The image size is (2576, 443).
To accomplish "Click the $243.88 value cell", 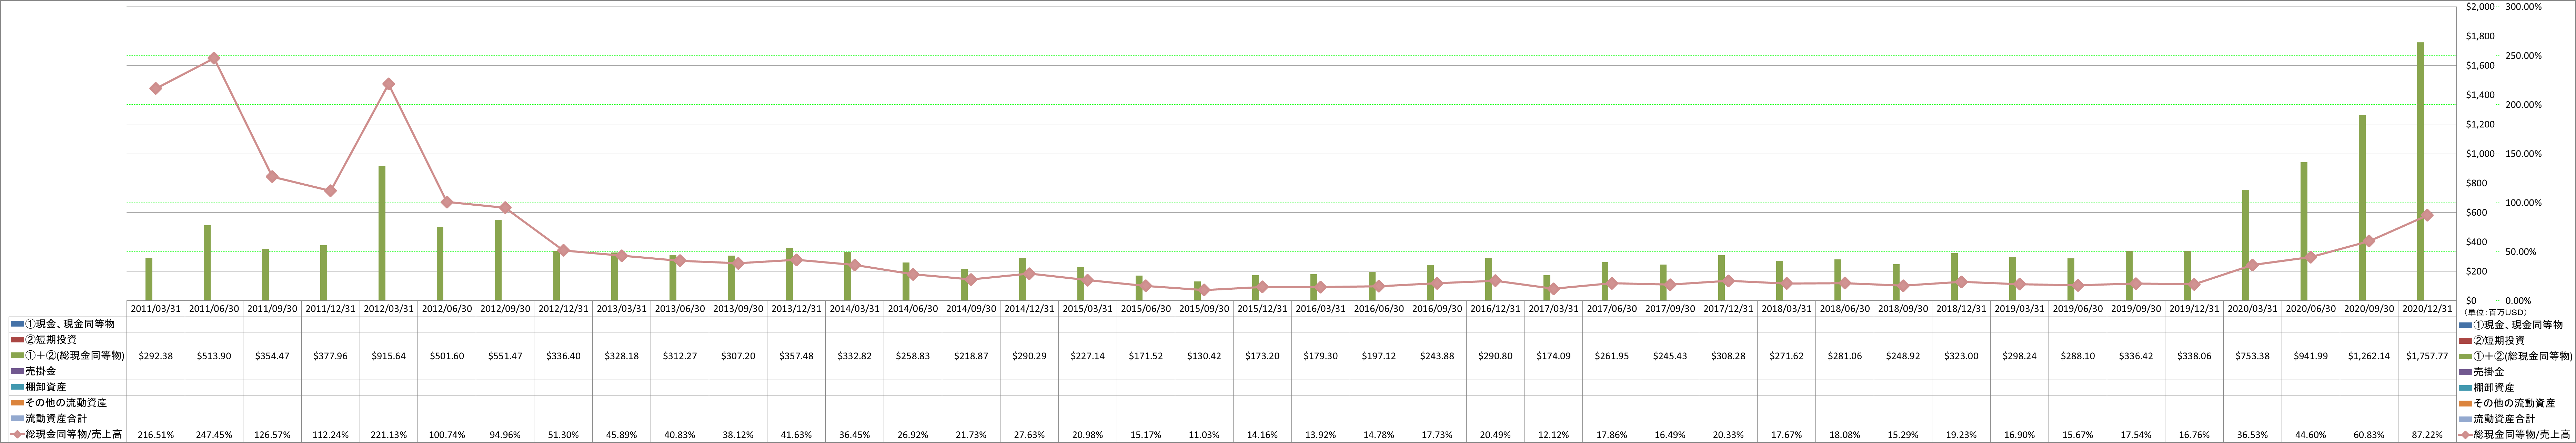I will coord(1437,356).
